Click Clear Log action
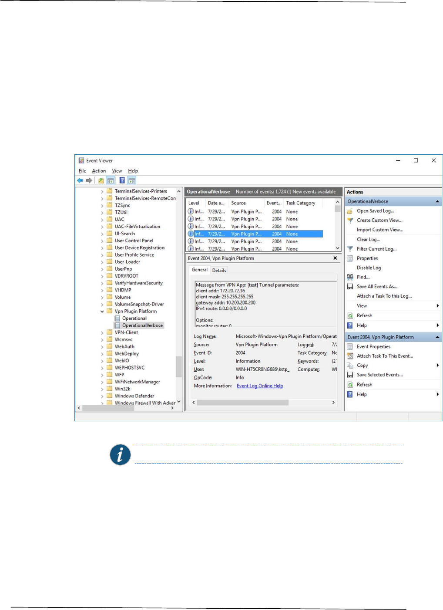This screenshot has width=443, height=610. pyautogui.click(x=368, y=240)
